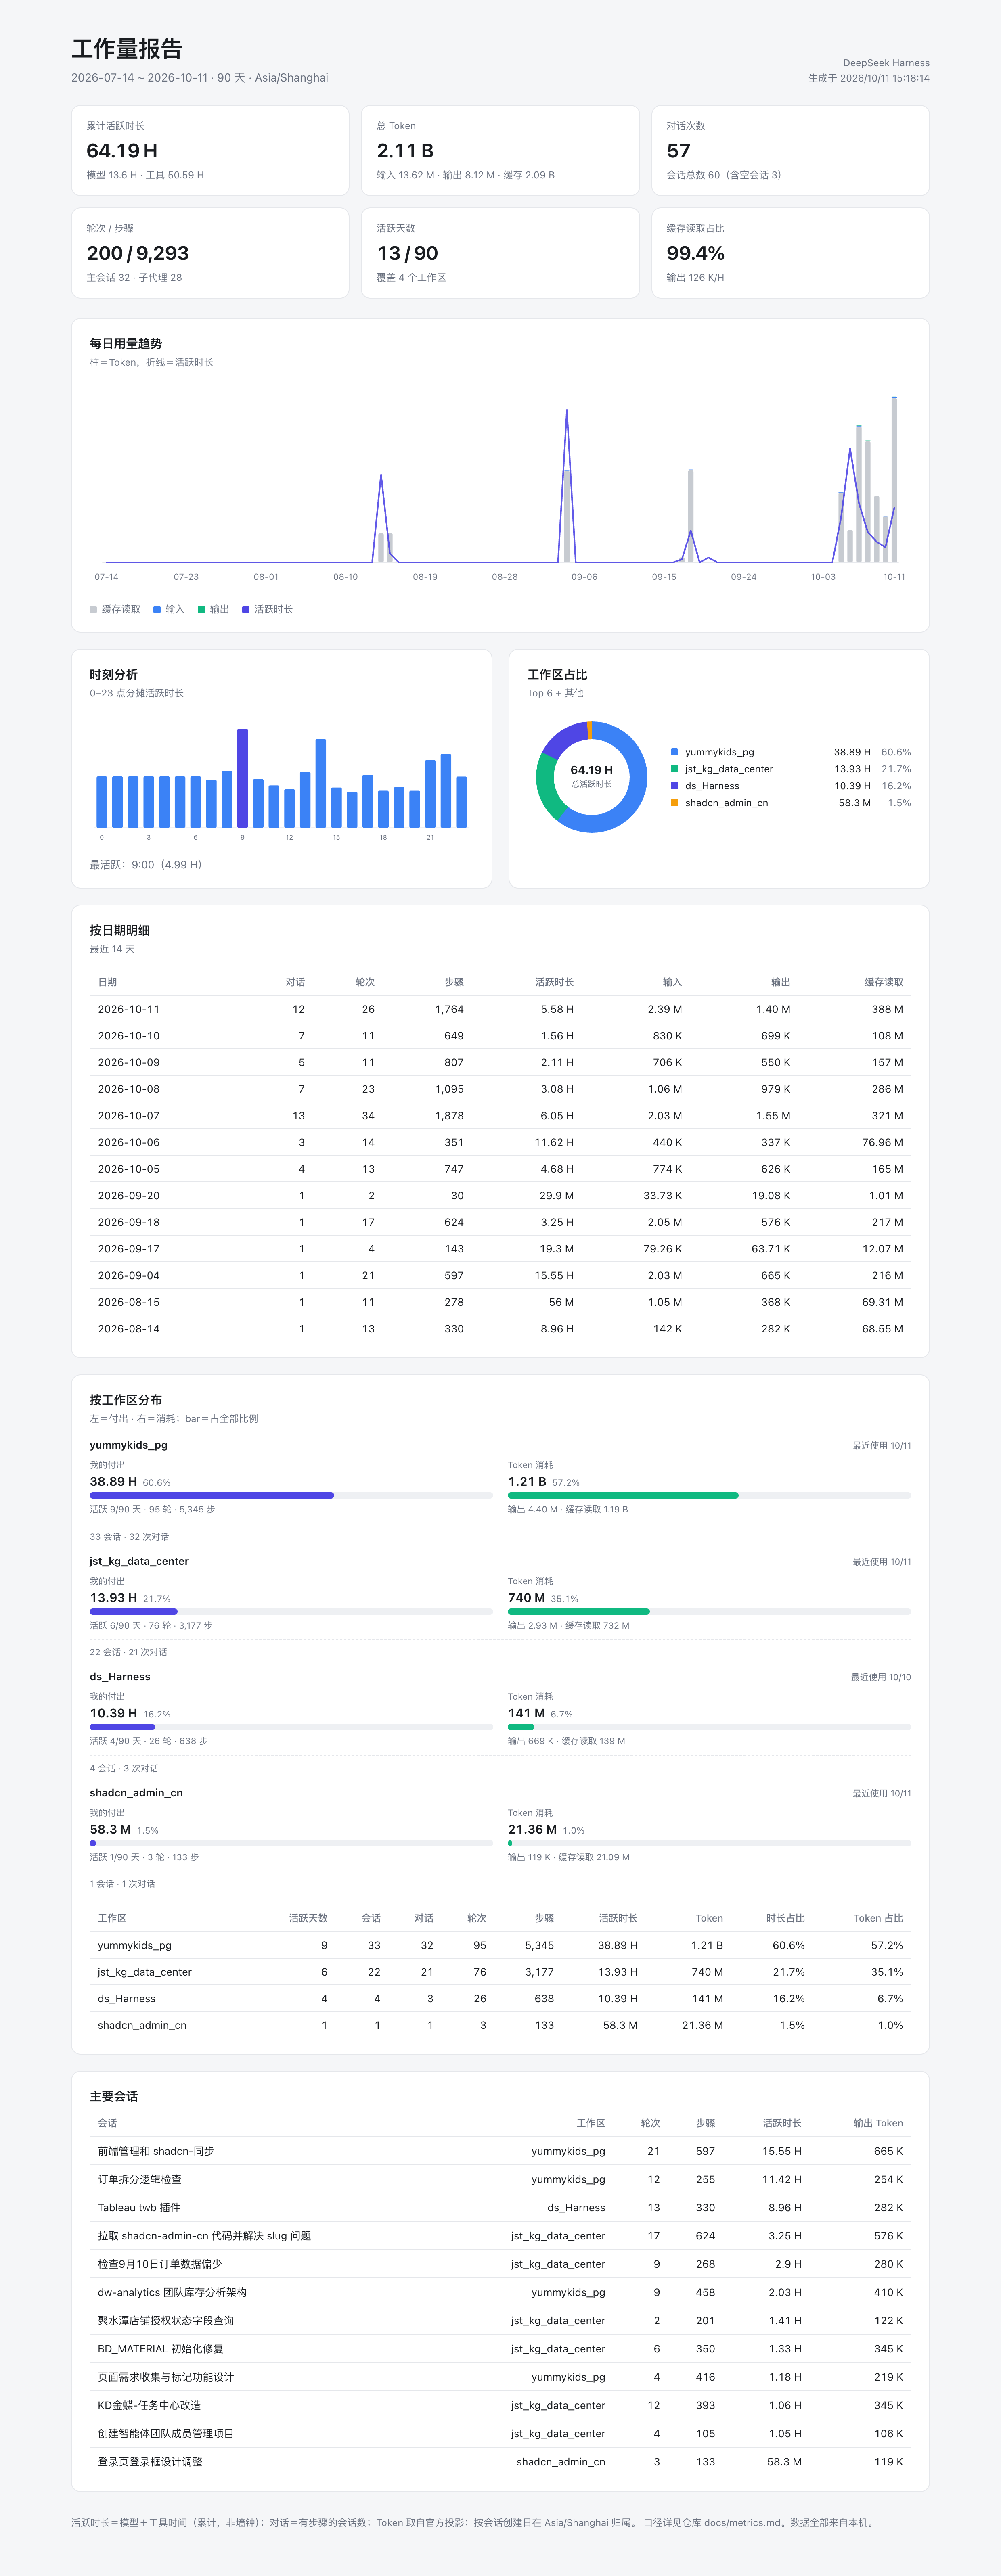Click ds_Harness row in workspace summary table
Image resolution: width=1001 pixels, height=2576 pixels.
500,1998
